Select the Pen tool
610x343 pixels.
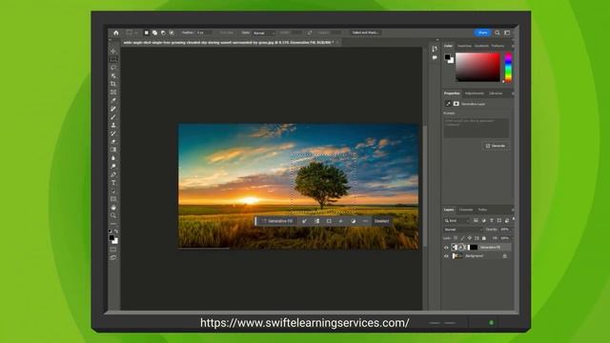tap(113, 174)
